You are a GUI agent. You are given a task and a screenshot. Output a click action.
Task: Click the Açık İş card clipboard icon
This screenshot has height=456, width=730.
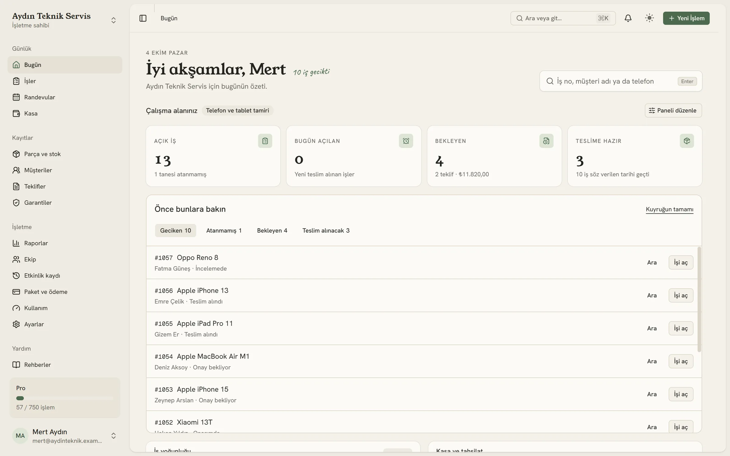pyautogui.click(x=265, y=141)
